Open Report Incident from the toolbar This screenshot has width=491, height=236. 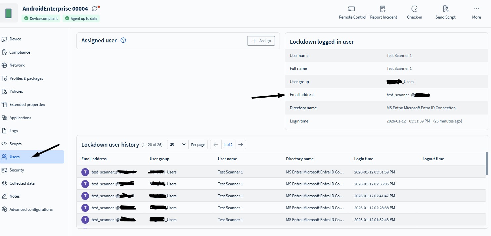click(x=383, y=9)
